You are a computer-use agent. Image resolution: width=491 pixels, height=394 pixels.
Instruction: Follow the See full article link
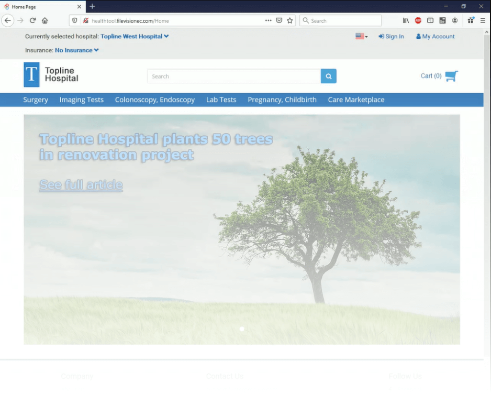coord(81,184)
